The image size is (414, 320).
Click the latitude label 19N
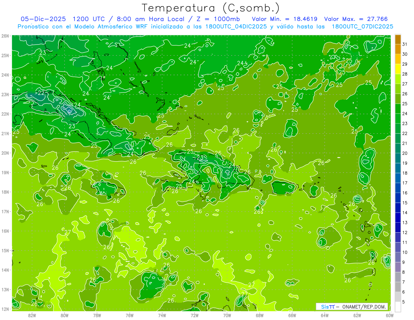coord(5,173)
